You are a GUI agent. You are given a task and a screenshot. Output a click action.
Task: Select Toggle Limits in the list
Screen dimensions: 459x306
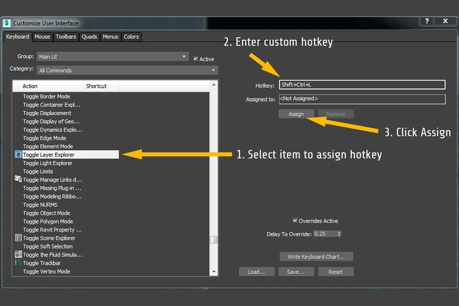point(38,171)
